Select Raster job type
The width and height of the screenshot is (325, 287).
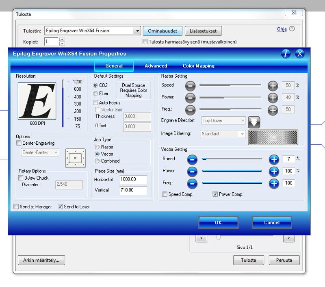pos(97,147)
